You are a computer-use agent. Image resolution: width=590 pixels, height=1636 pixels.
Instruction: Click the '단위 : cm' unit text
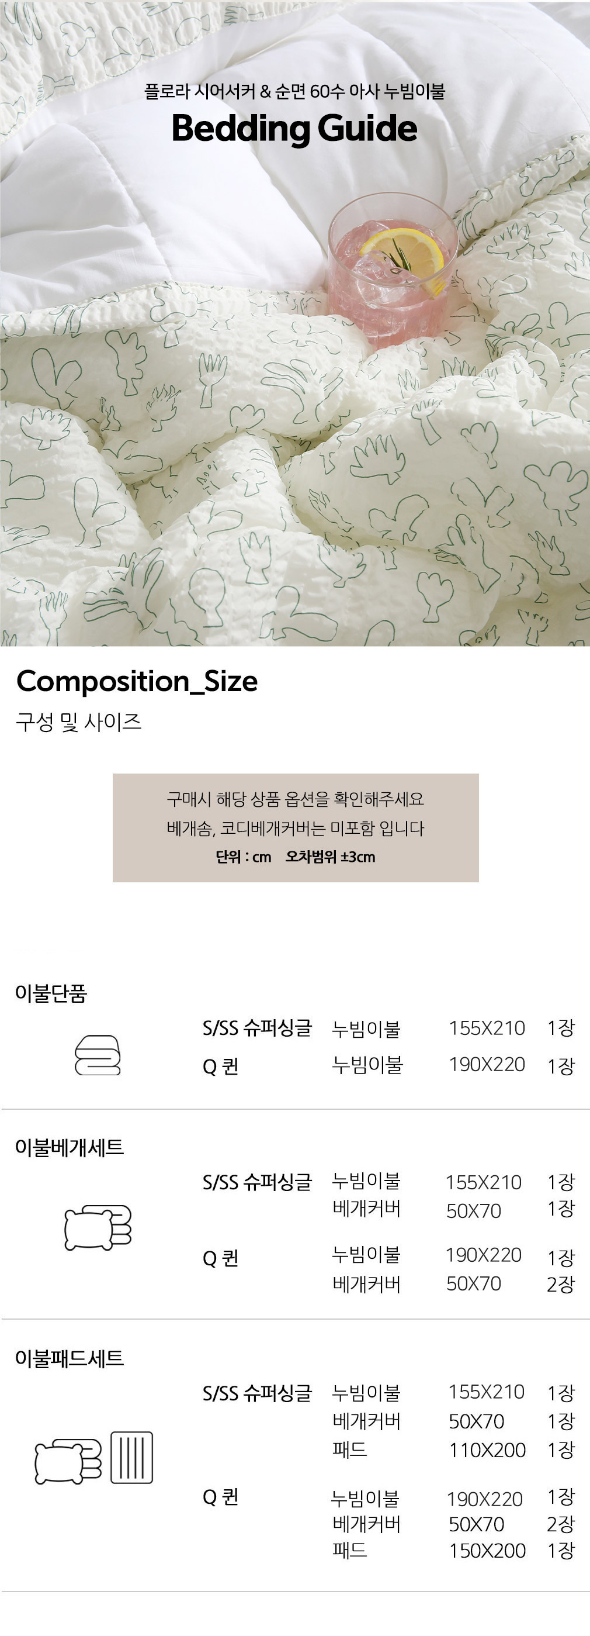pyautogui.click(x=244, y=857)
